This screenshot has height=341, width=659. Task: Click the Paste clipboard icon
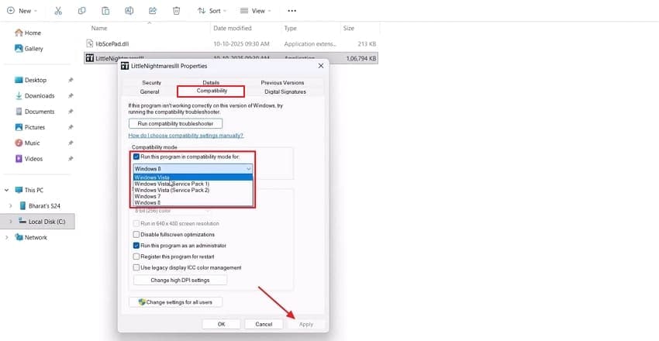tap(105, 11)
